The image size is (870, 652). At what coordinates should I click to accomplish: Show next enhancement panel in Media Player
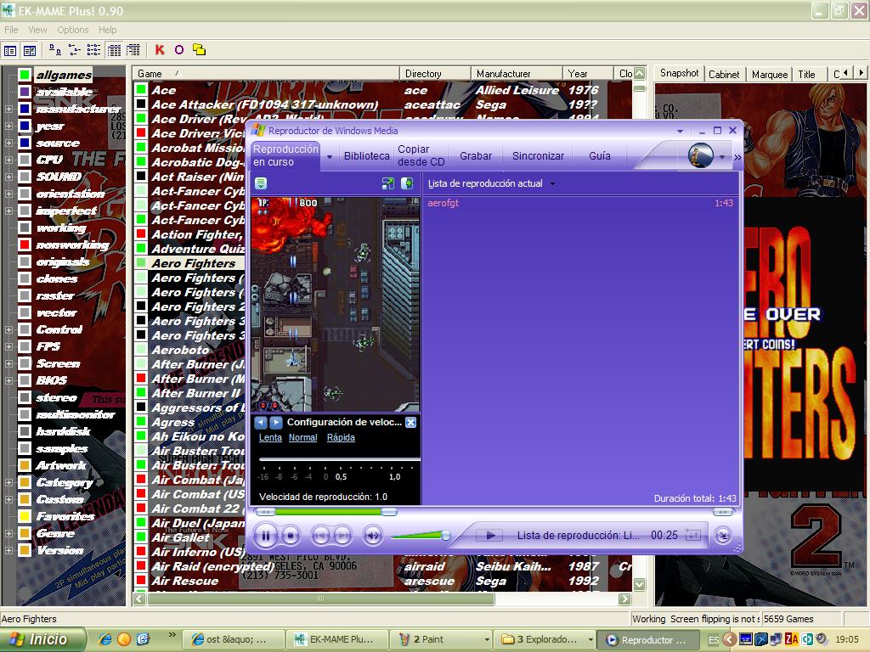pos(275,423)
